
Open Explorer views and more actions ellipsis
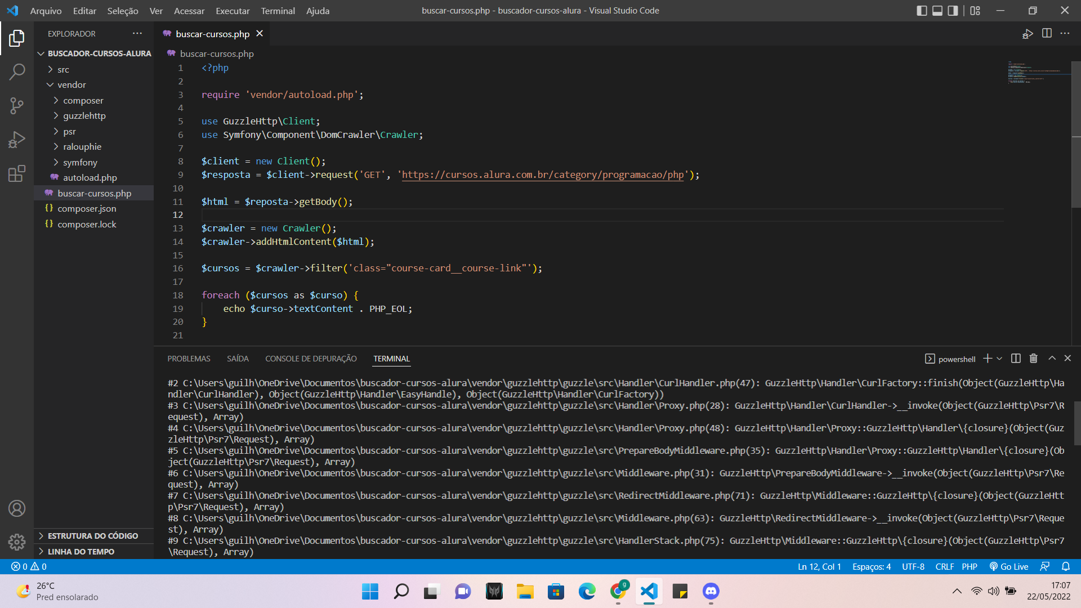[x=137, y=33]
